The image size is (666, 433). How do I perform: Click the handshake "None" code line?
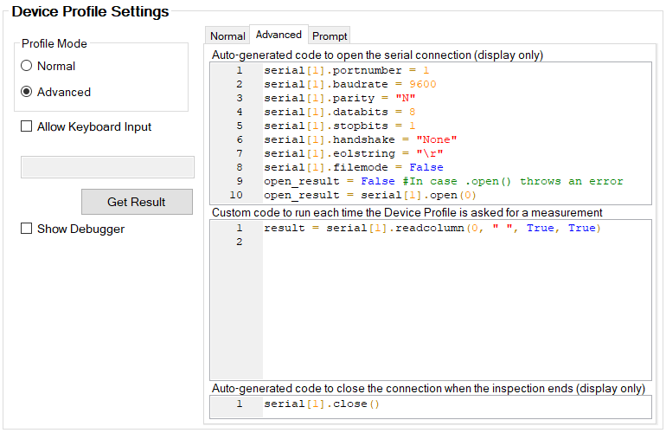pos(360,139)
